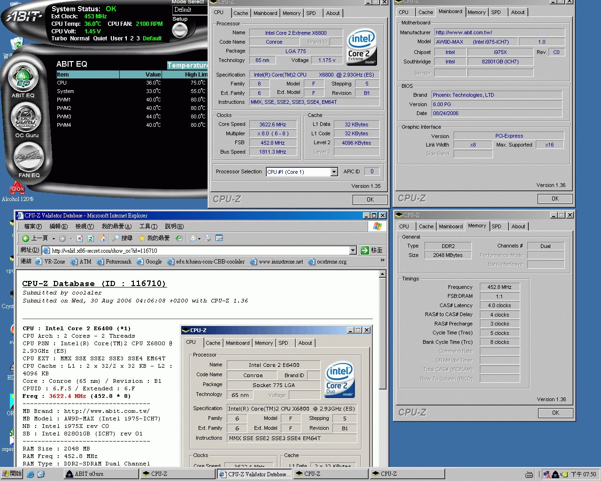The image size is (601, 481).
Task: Open the Google link in links bar
Action: tap(149, 262)
